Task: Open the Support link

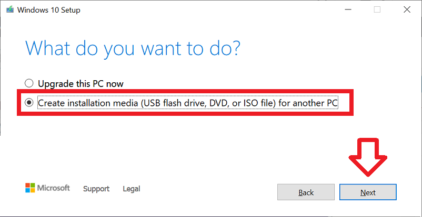Action: (x=96, y=189)
